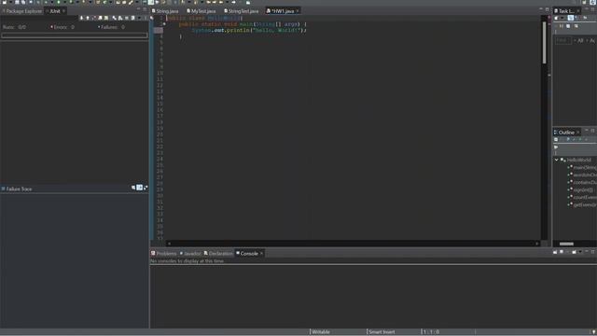The height and width of the screenshot is (336, 597).
Task: Open StringTest.java editor tab
Action: 242,11
